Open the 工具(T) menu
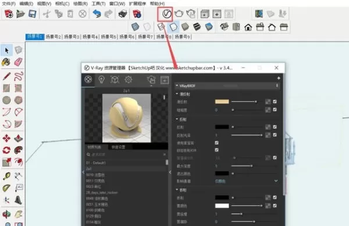 [x=99, y=4]
